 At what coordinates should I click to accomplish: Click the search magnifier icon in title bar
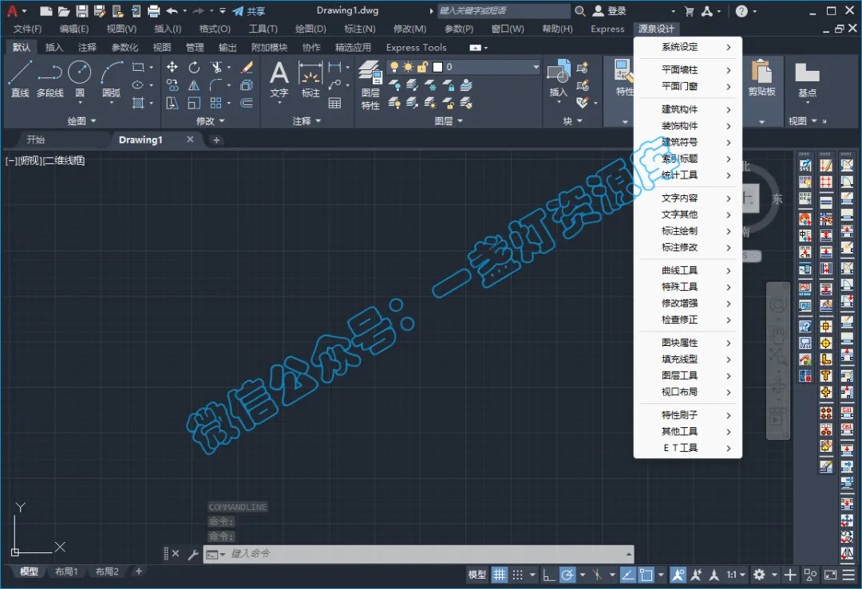[580, 10]
